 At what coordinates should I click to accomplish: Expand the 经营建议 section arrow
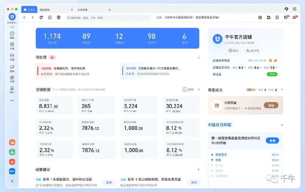(199, 169)
